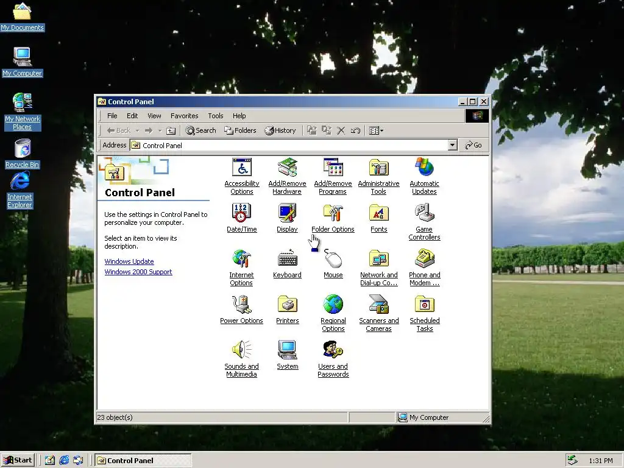Click the Delete toolbar icon
Image resolution: width=624 pixels, height=468 pixels.
click(341, 130)
